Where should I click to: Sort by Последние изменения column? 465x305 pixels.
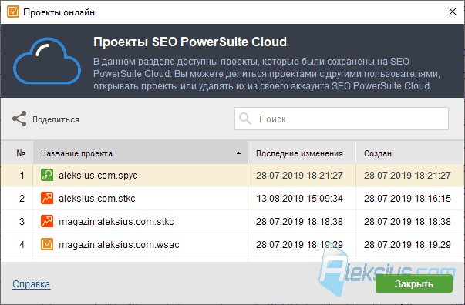302,153
